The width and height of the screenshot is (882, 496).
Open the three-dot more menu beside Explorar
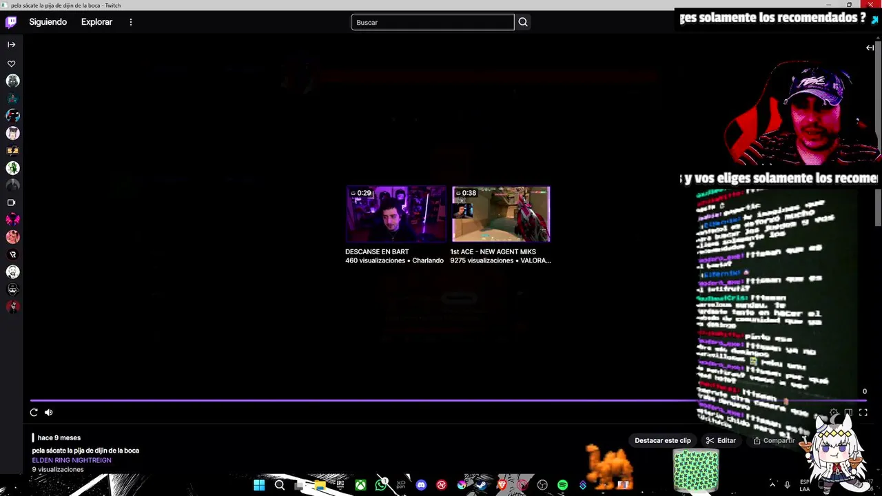(x=130, y=22)
